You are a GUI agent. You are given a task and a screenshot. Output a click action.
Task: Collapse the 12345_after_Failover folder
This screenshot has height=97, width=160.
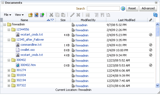point(9,40)
